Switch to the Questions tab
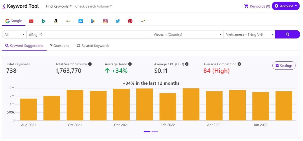303x141 pixels. pos(60,46)
